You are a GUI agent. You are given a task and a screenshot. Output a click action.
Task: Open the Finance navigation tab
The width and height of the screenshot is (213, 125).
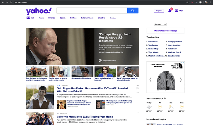[x=52, y=18]
